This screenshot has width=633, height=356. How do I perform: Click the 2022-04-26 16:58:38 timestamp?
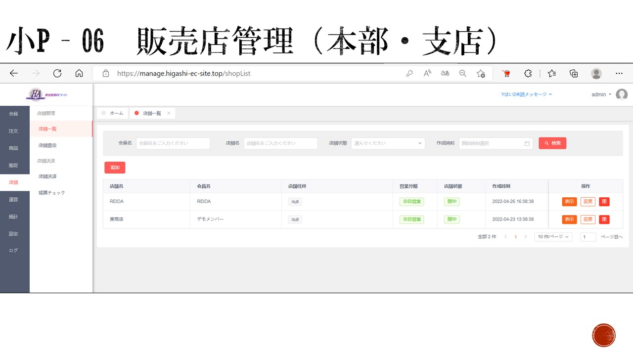tap(513, 202)
